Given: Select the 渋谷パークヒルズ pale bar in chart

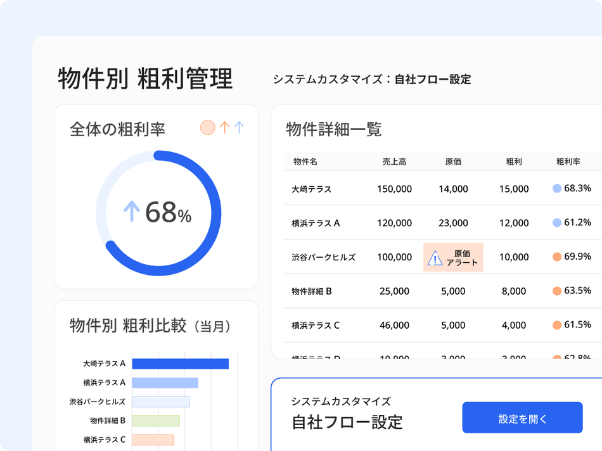Looking at the screenshot, I should pyautogui.click(x=160, y=402).
